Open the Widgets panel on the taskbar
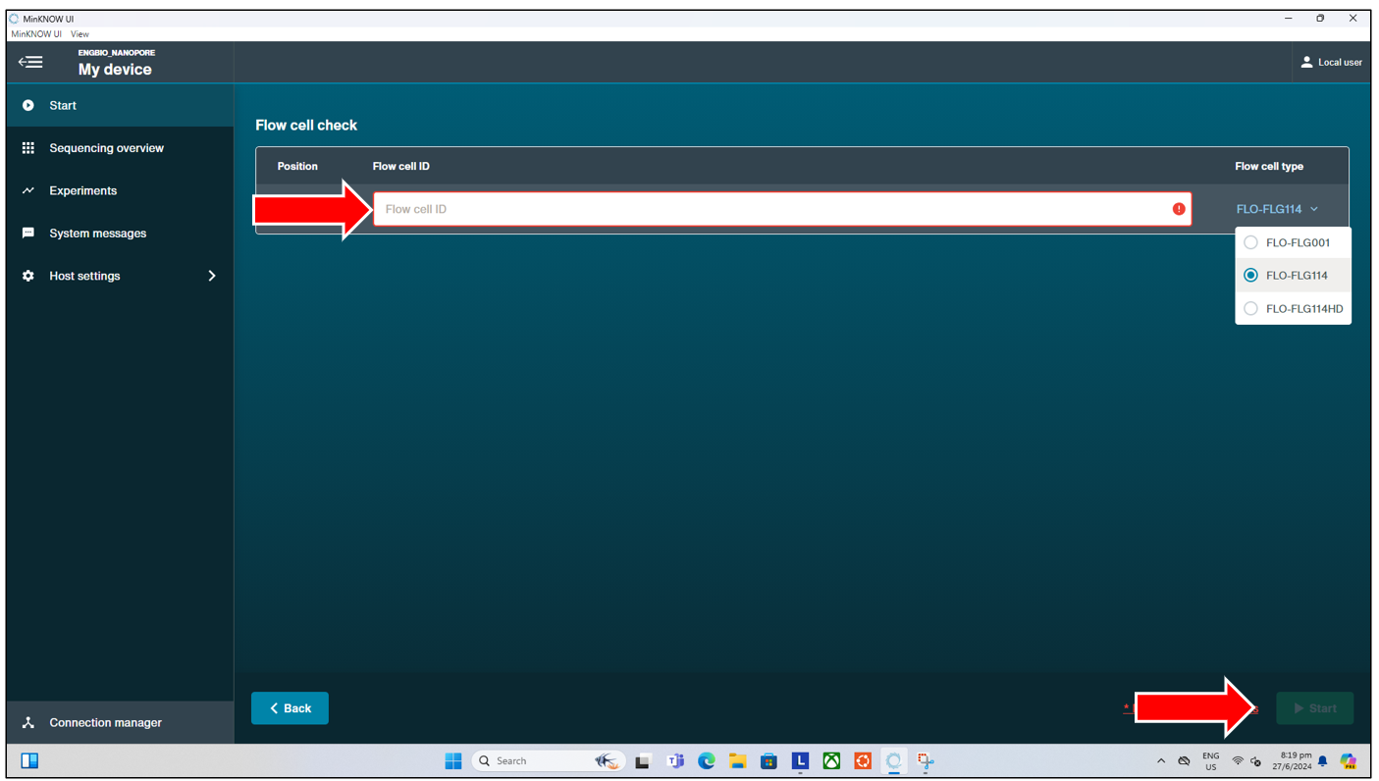 tap(29, 760)
